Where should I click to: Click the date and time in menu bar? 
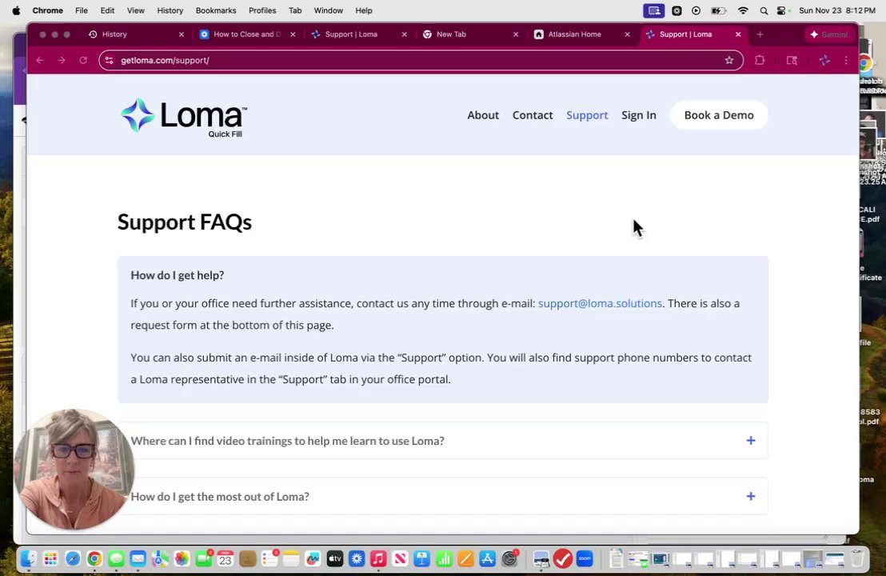click(x=837, y=10)
